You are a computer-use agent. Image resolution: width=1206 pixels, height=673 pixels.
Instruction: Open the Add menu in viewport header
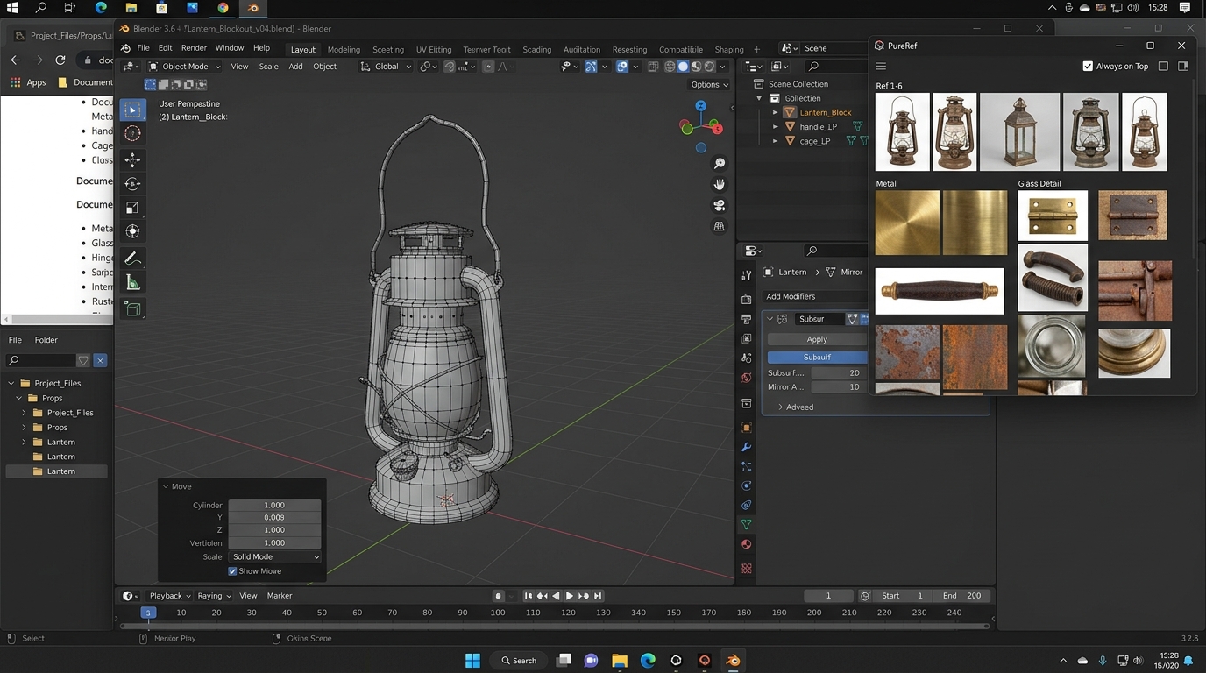click(x=295, y=67)
